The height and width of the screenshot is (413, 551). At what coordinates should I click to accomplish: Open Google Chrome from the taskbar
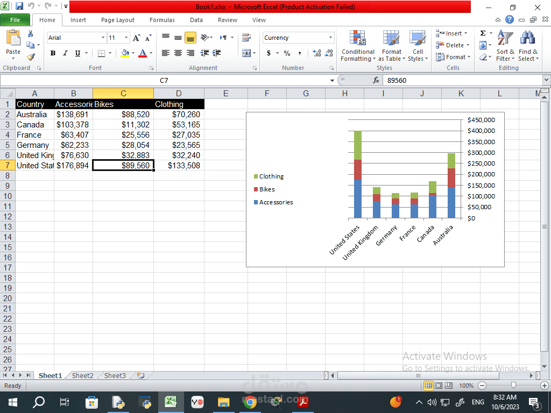[x=250, y=402]
